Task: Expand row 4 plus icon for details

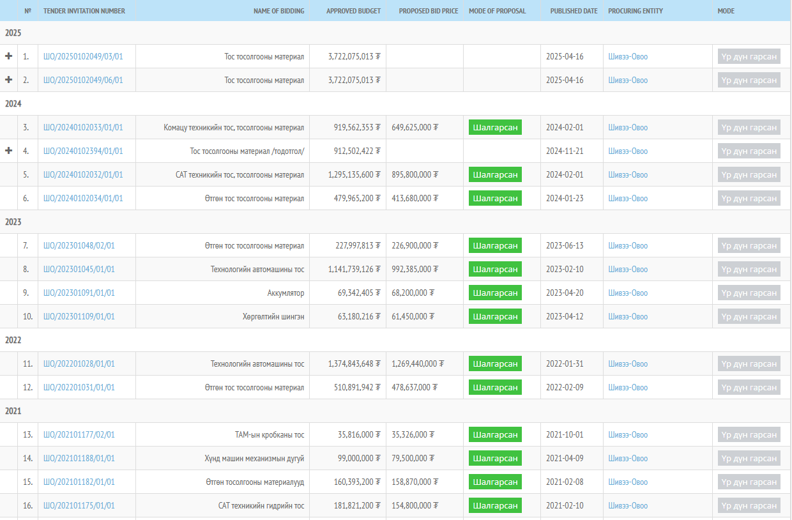Action: (9, 151)
